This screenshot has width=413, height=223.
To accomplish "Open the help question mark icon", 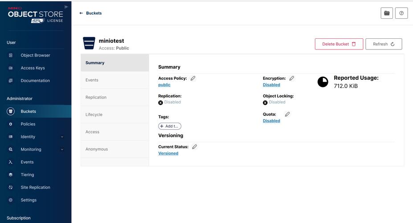I will pos(402,13).
